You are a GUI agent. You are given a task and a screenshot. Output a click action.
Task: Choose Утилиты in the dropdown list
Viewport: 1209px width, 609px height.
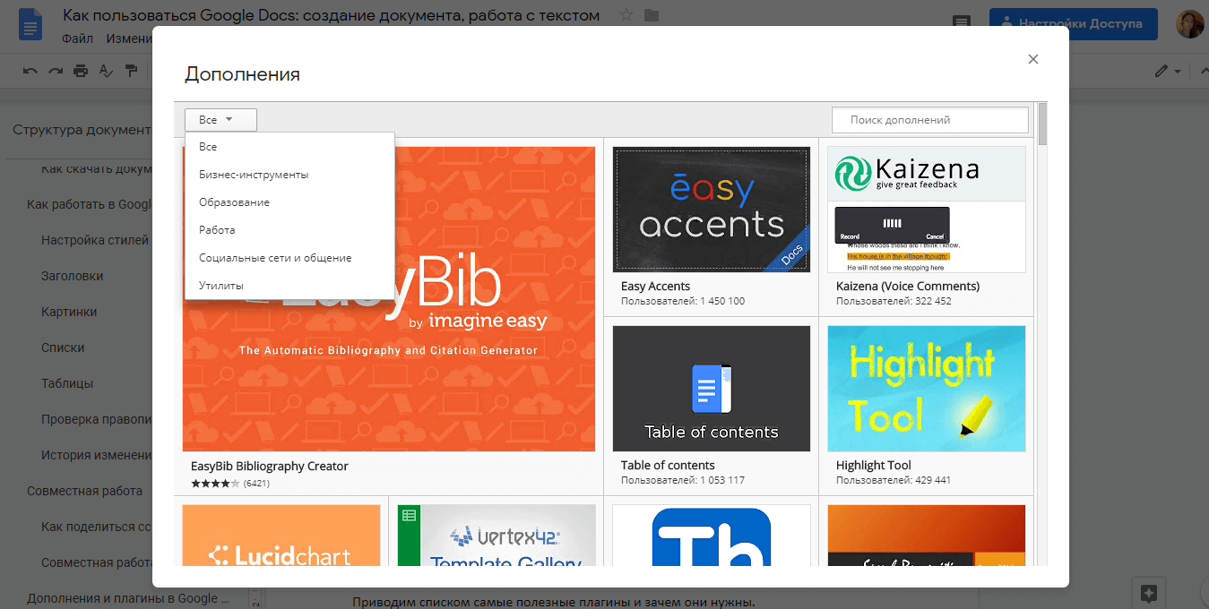pyautogui.click(x=221, y=286)
